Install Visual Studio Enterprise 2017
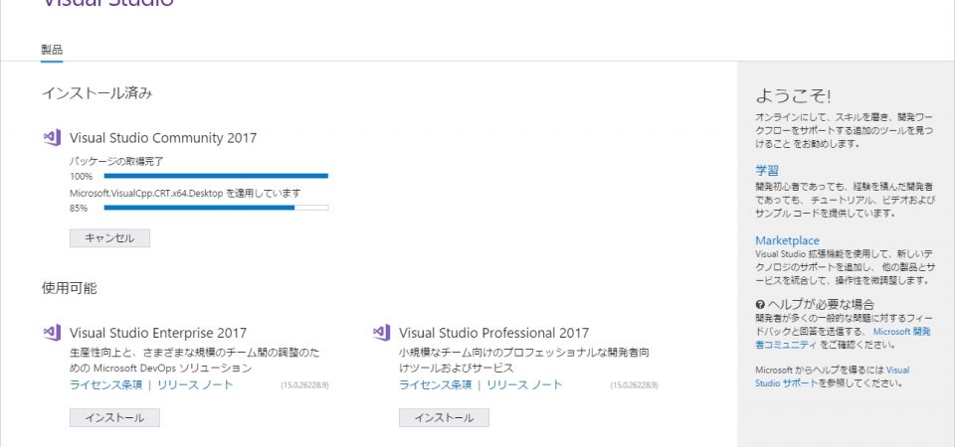The height and width of the screenshot is (447, 955). click(114, 418)
